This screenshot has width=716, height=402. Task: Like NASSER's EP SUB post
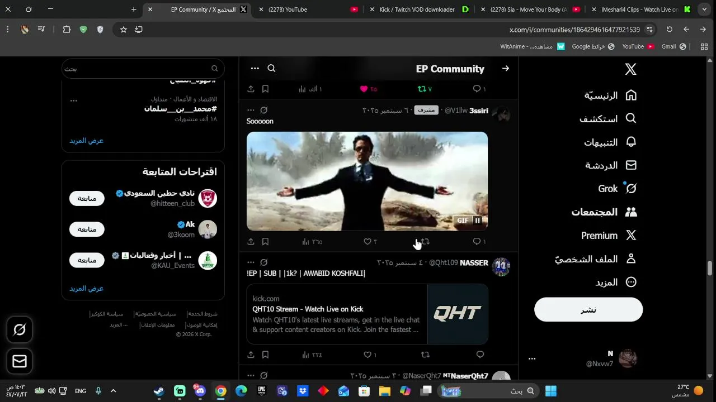(370, 355)
